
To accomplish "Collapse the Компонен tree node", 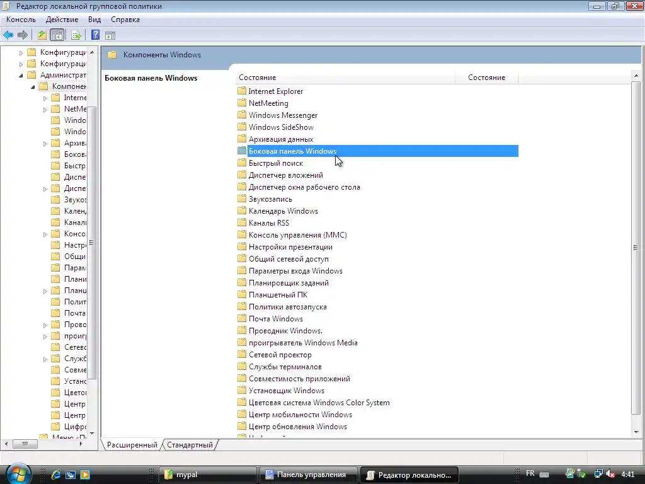I will (x=33, y=87).
